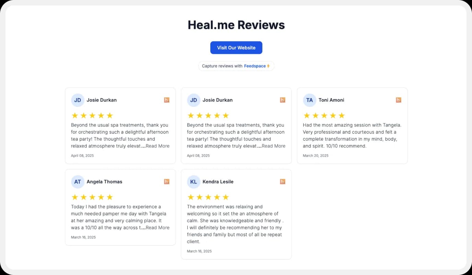472x275 pixels.
Task: Click the KL avatar on Kendra Lesile's review
Action: coord(193,181)
